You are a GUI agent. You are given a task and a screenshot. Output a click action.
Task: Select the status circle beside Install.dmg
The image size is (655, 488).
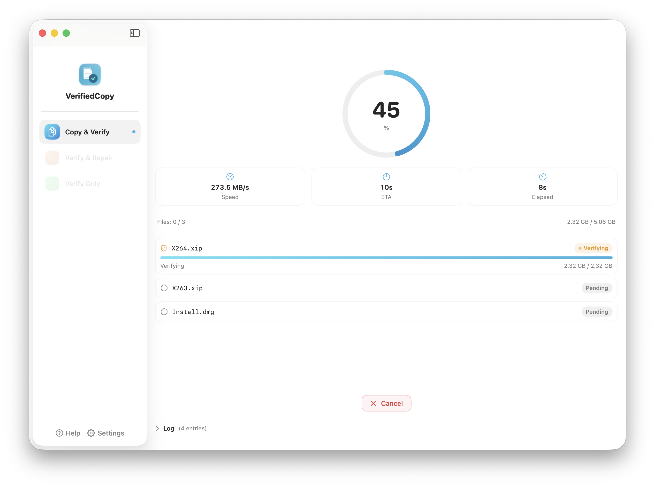(x=164, y=312)
